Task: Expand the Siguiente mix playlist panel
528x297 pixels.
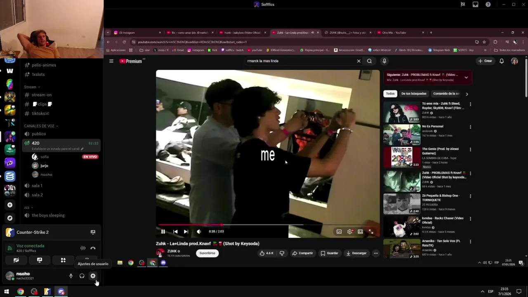Action: 466,77
